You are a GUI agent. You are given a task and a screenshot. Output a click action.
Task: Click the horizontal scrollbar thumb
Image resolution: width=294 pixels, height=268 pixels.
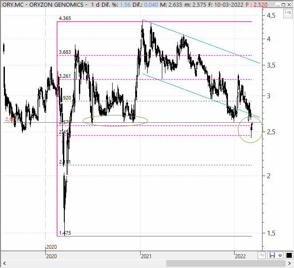click(226, 263)
